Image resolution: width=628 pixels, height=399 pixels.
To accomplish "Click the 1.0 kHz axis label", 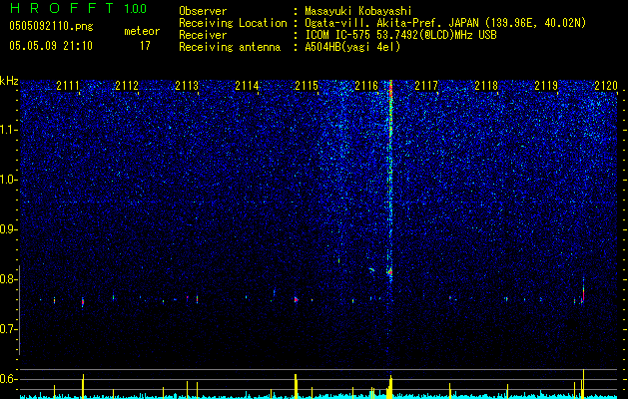I will [9, 180].
